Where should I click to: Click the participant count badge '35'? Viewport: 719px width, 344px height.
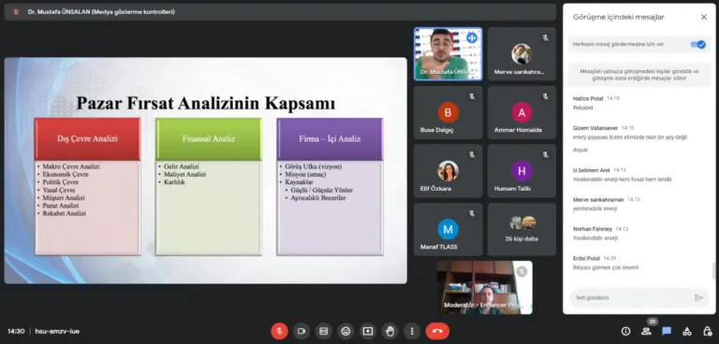click(x=653, y=322)
